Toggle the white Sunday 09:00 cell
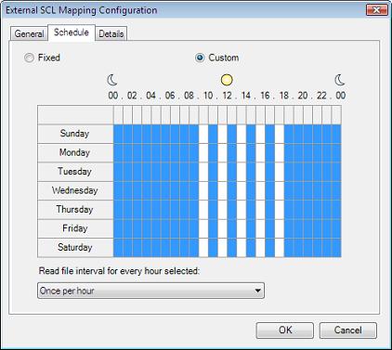Image resolution: width=392 pixels, height=350 pixels. [203, 134]
